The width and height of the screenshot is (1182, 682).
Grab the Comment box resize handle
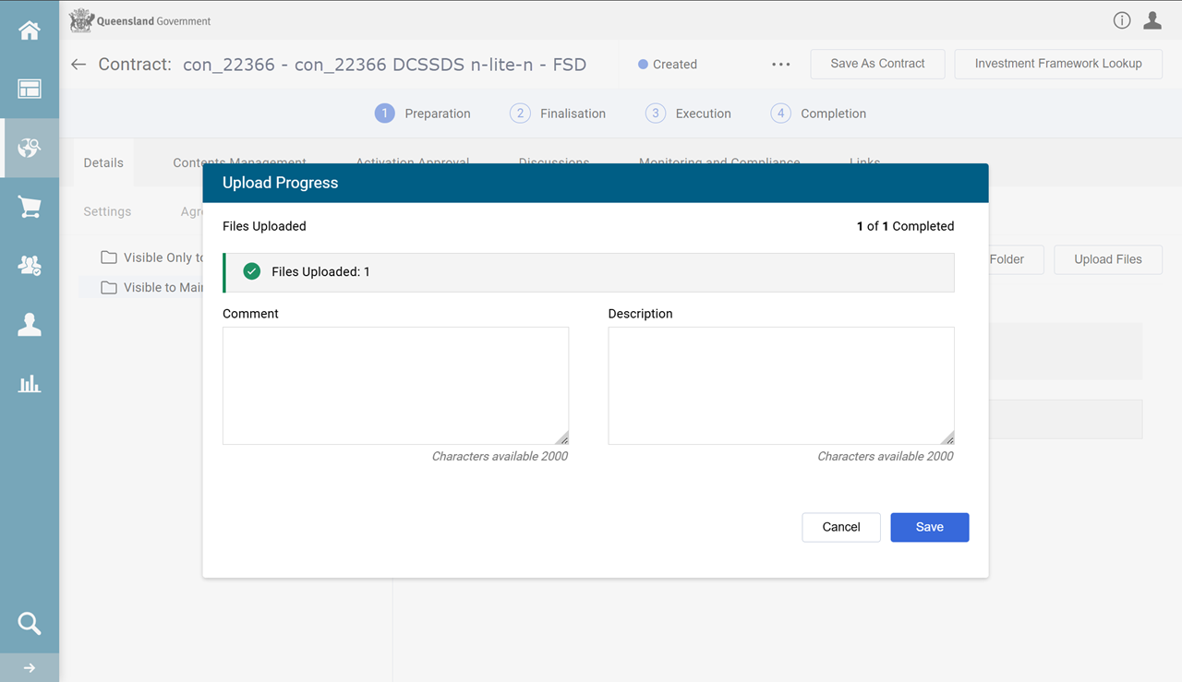click(562, 438)
